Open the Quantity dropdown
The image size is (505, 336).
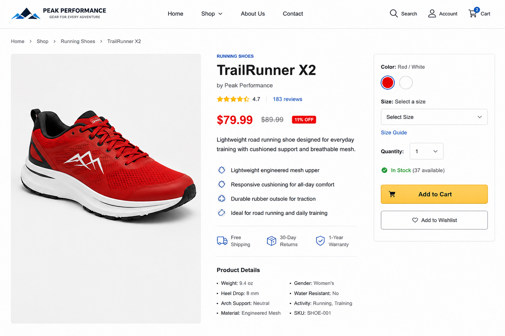pos(426,151)
